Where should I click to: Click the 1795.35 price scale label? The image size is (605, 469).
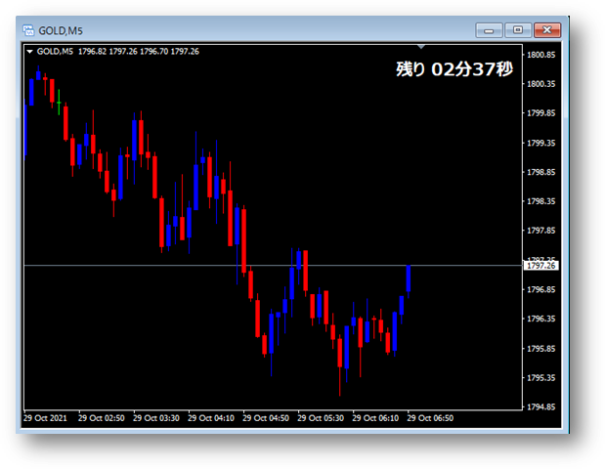[x=540, y=377]
